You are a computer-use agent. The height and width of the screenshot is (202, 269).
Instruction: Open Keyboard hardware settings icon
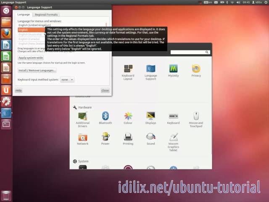click(173, 118)
